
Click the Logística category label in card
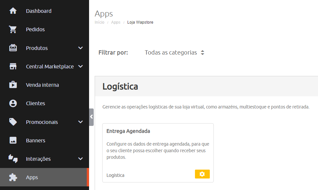tap(115, 175)
